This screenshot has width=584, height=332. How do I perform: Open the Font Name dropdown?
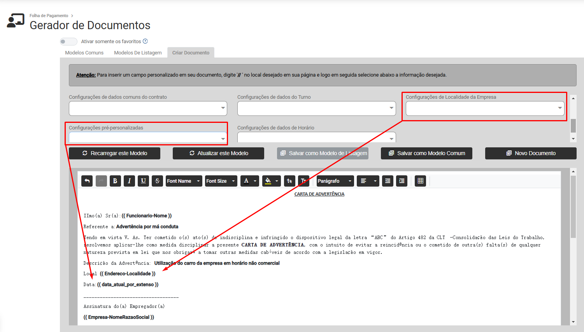click(x=184, y=181)
